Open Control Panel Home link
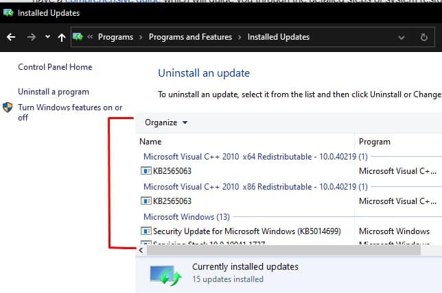442x293 pixels. (55, 67)
